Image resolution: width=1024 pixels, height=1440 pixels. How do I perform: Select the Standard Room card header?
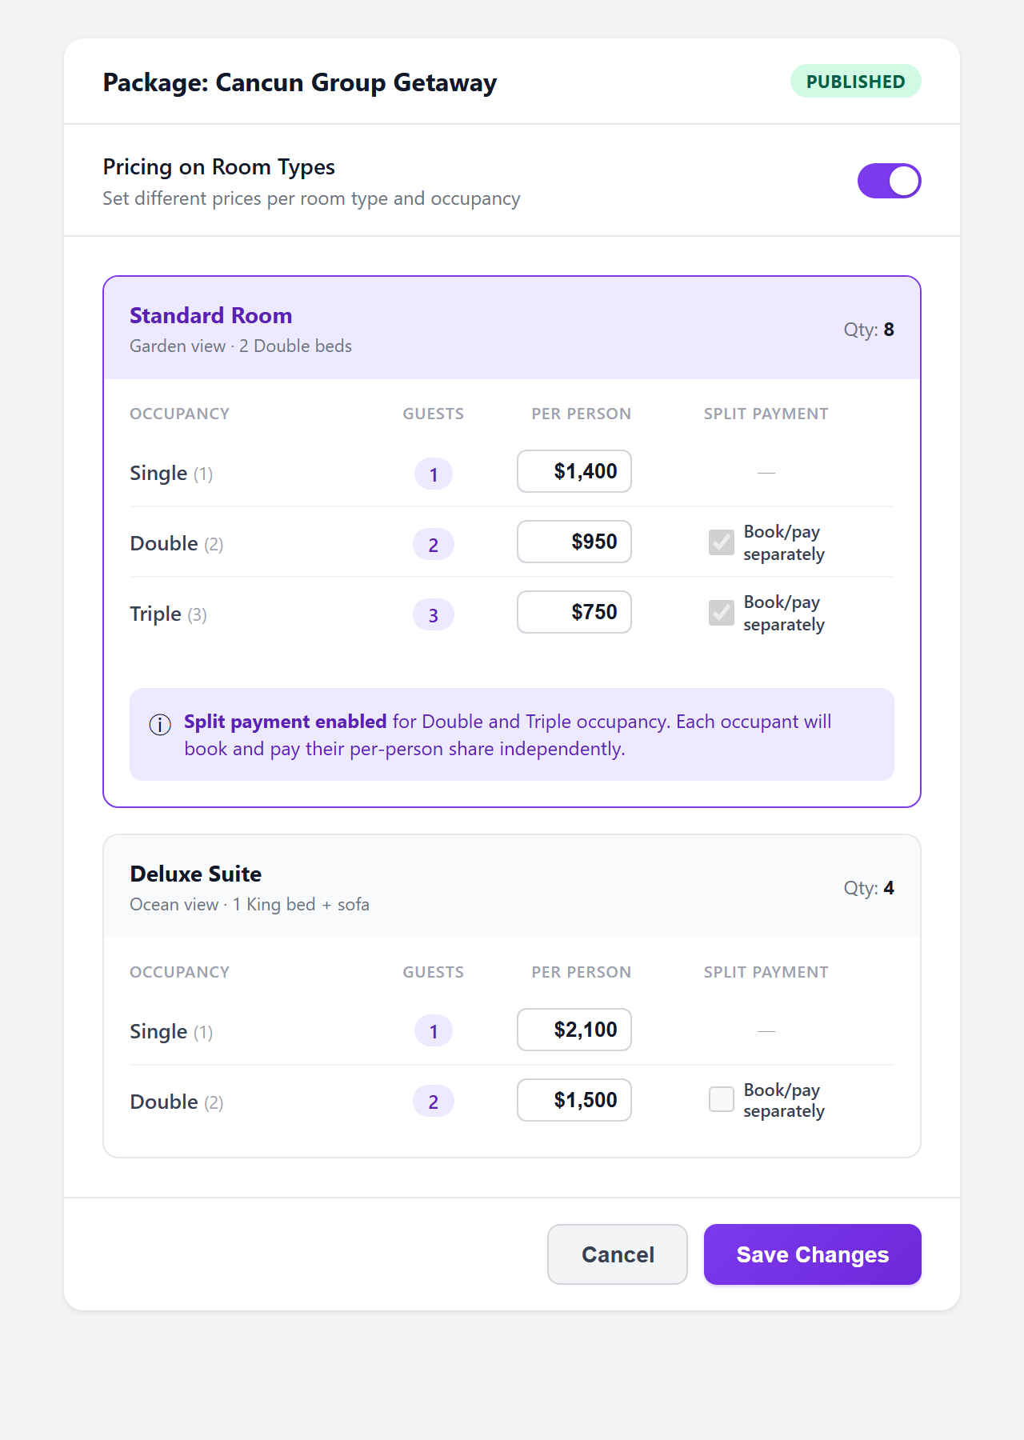tap(512, 328)
